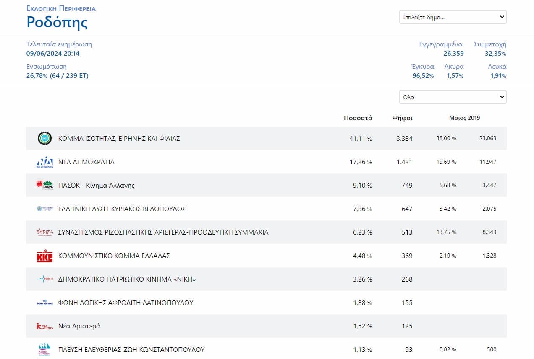Select the ΚΟΜΜΑ ΙΣΟΤΗΤΑΣ, ΕΙΡΗΝΗΣ ΚΑΙ ΦΙΛΙΑΣ name
The width and height of the screenshot is (534, 359).
tap(119, 138)
